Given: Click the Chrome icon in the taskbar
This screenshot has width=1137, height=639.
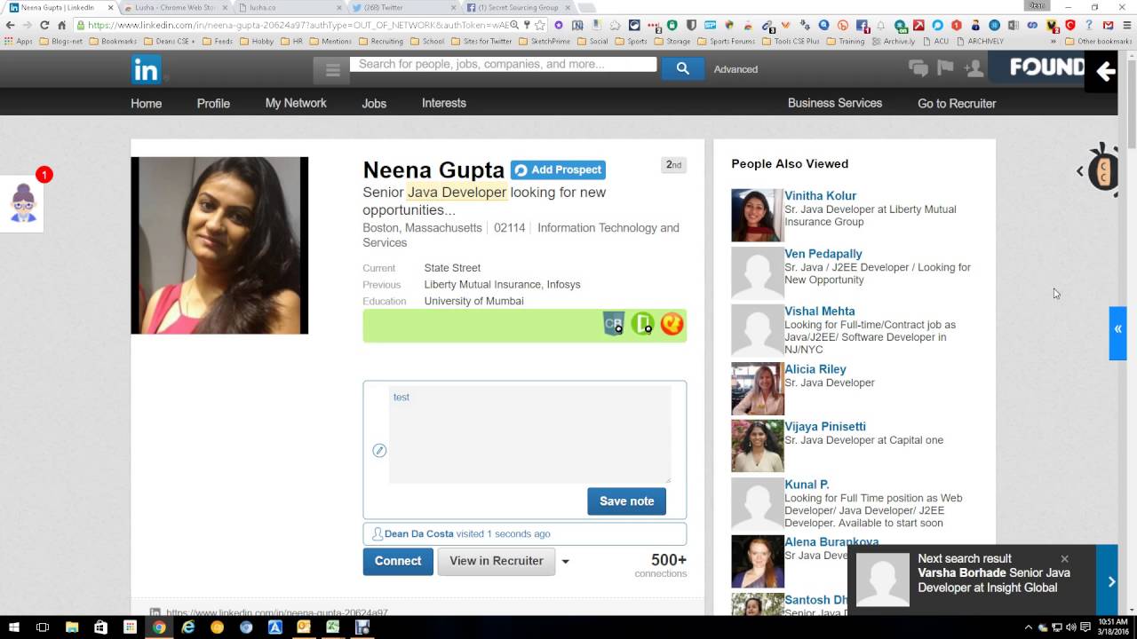Looking at the screenshot, I should tap(159, 627).
